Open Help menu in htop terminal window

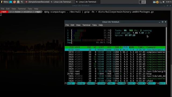[101, 25]
